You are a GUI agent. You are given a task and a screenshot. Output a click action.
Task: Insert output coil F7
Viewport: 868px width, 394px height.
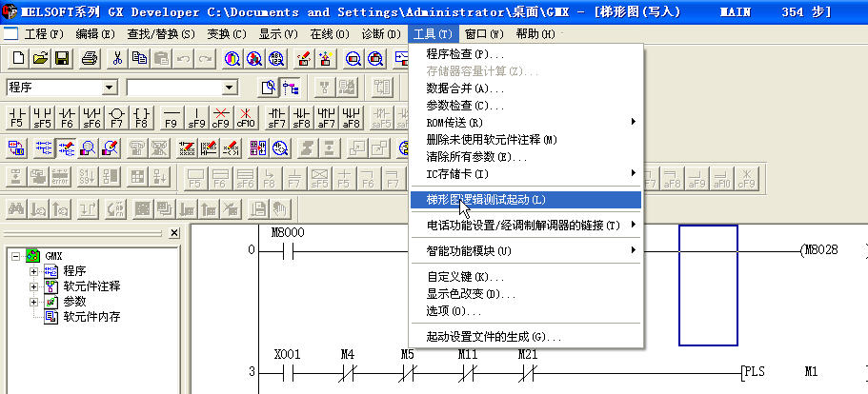(x=117, y=117)
